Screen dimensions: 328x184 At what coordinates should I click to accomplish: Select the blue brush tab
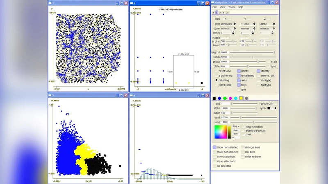click(x=219, y=98)
